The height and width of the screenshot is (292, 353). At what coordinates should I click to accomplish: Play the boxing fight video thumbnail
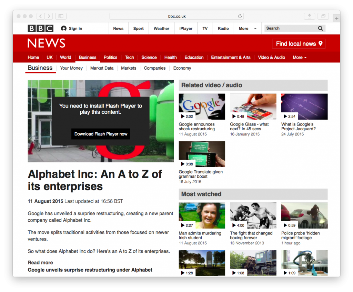click(253, 215)
